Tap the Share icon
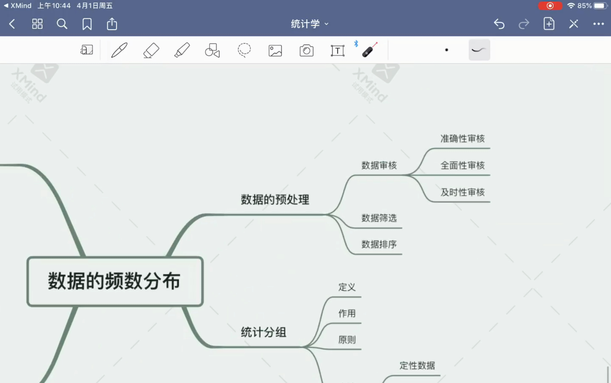 pyautogui.click(x=112, y=24)
